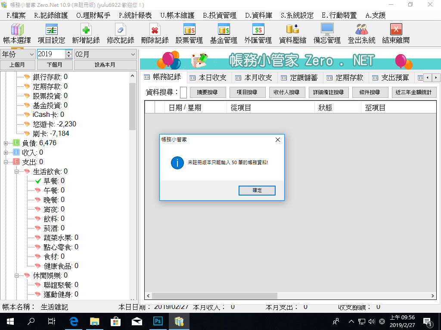441x330 pixels.
Task: Expand the 收入 tree node
Action: pyautogui.click(x=6, y=153)
